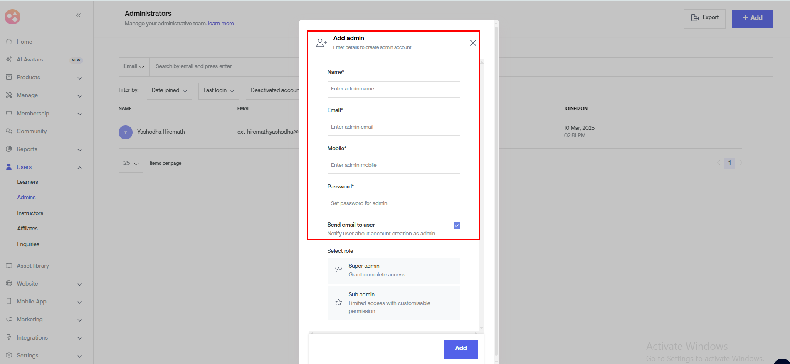Expand the Products menu chevron
The height and width of the screenshot is (364, 790).
[79, 78]
